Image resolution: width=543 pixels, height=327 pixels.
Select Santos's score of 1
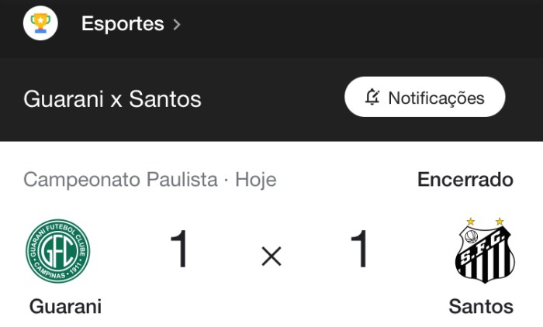tap(360, 250)
